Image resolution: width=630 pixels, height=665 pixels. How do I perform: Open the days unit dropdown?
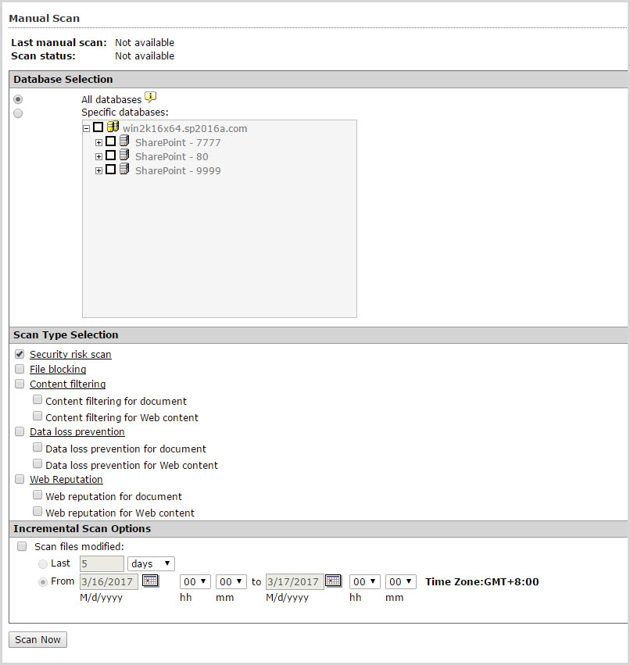pyautogui.click(x=151, y=563)
